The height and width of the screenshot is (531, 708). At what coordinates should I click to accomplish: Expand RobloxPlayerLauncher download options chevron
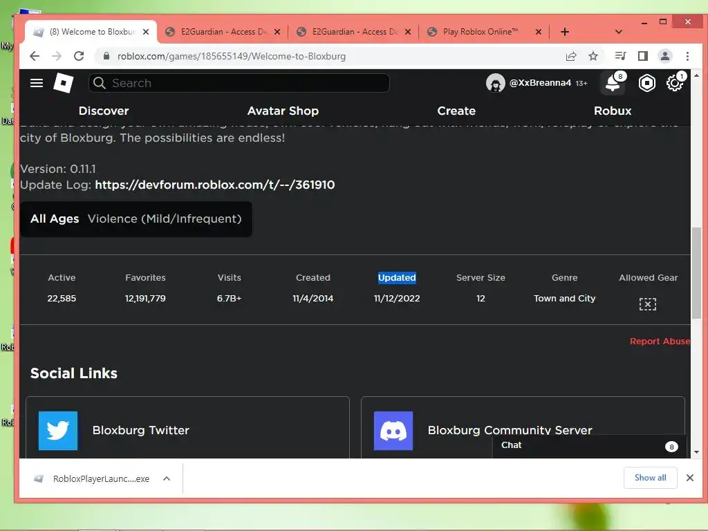(167, 478)
